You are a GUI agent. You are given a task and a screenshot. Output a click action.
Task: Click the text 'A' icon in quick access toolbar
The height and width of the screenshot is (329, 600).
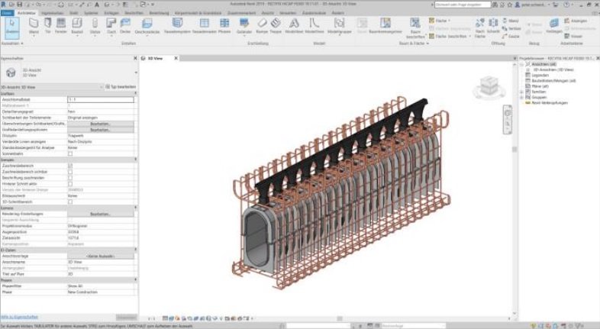click(97, 5)
